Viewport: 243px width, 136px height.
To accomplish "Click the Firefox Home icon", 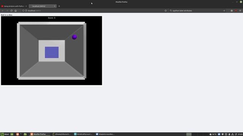I will click(16, 11).
